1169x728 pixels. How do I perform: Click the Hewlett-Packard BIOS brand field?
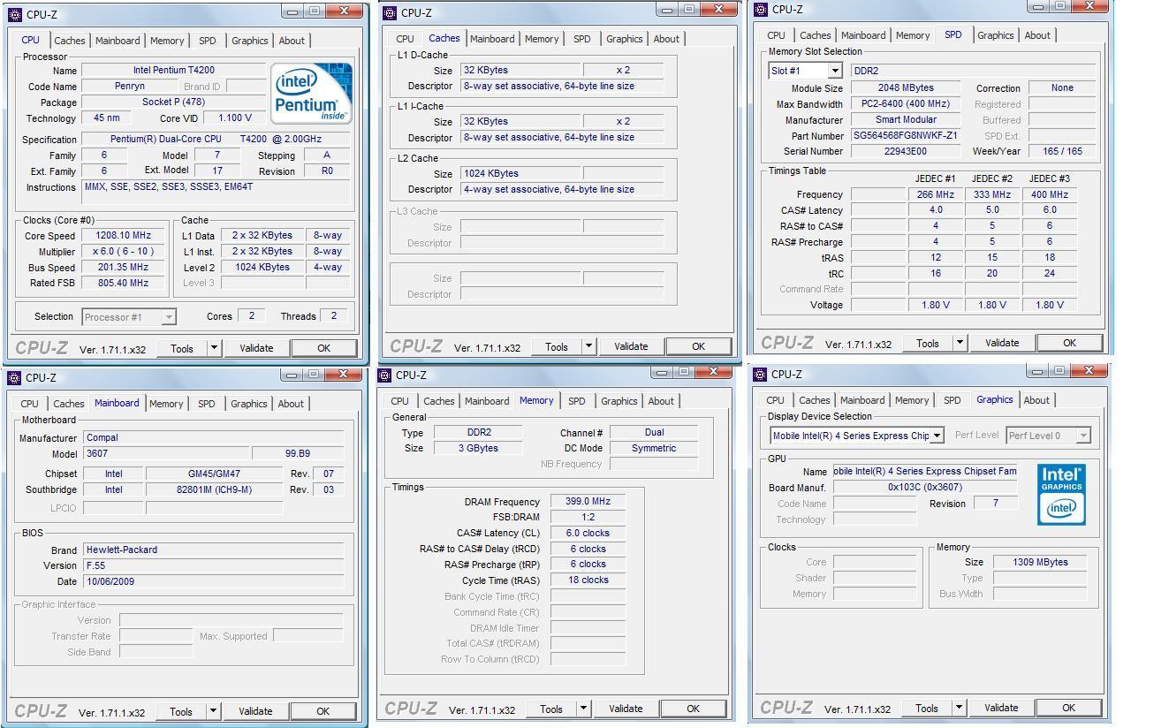pos(213,550)
